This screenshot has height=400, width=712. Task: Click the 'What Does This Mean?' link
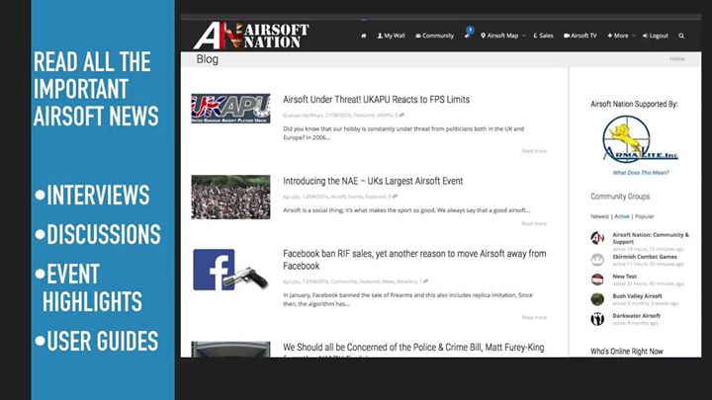(x=641, y=173)
